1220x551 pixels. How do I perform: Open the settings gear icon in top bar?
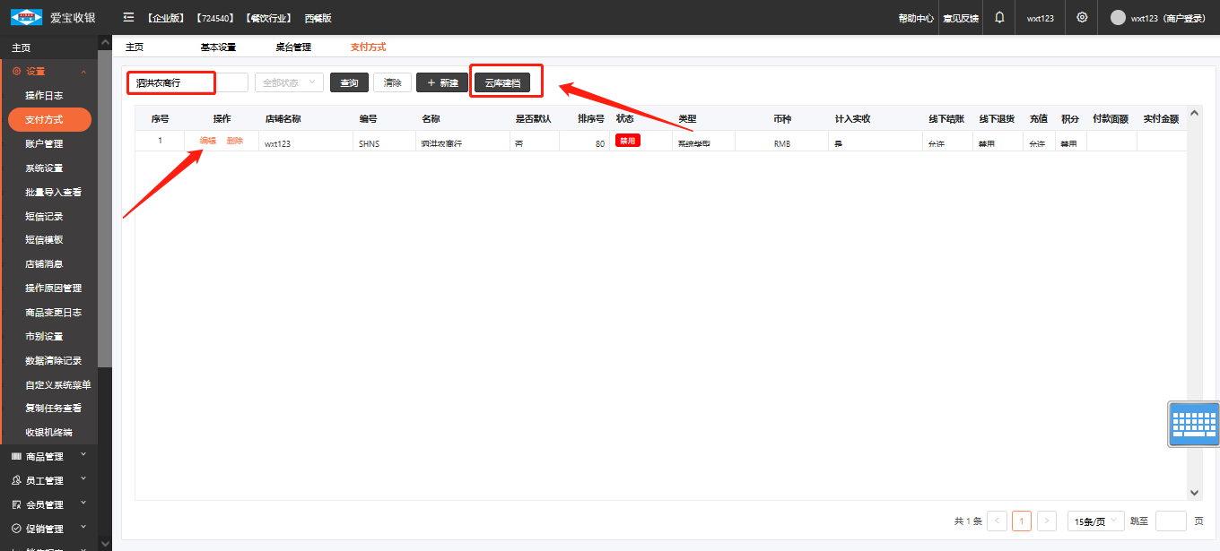click(x=1082, y=17)
